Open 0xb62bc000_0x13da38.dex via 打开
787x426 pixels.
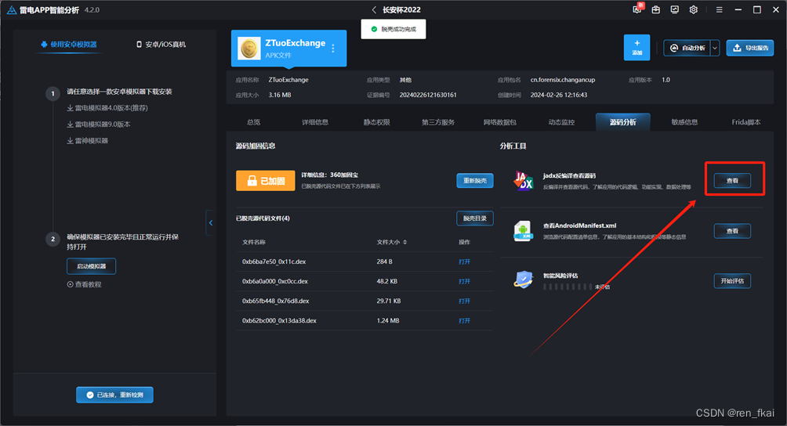(464, 320)
